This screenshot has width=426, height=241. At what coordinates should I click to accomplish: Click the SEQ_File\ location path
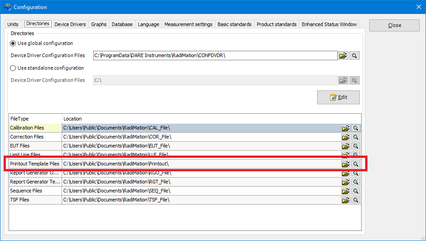click(117, 191)
